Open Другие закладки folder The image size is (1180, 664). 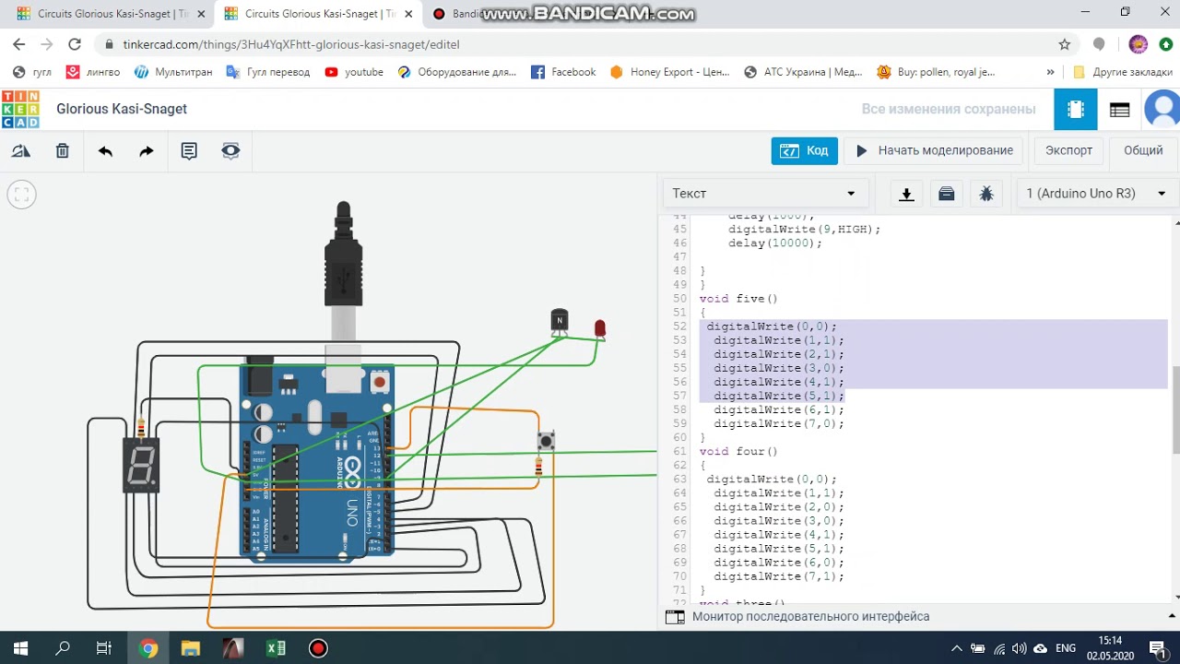coord(1123,72)
